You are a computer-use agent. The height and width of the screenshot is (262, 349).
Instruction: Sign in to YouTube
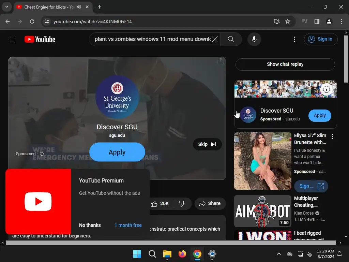click(321, 39)
